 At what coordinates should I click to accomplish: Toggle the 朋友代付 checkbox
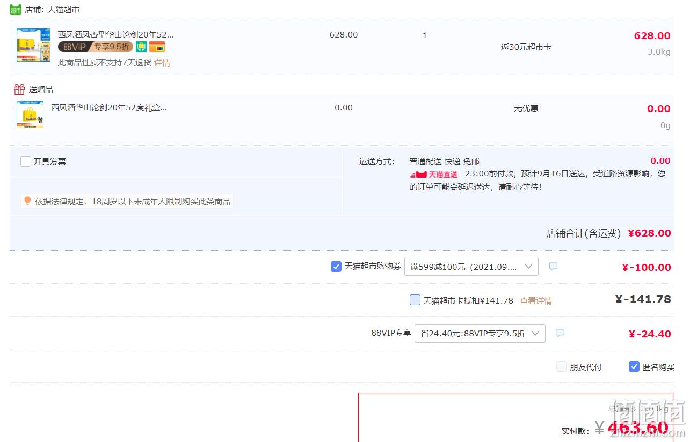point(562,367)
